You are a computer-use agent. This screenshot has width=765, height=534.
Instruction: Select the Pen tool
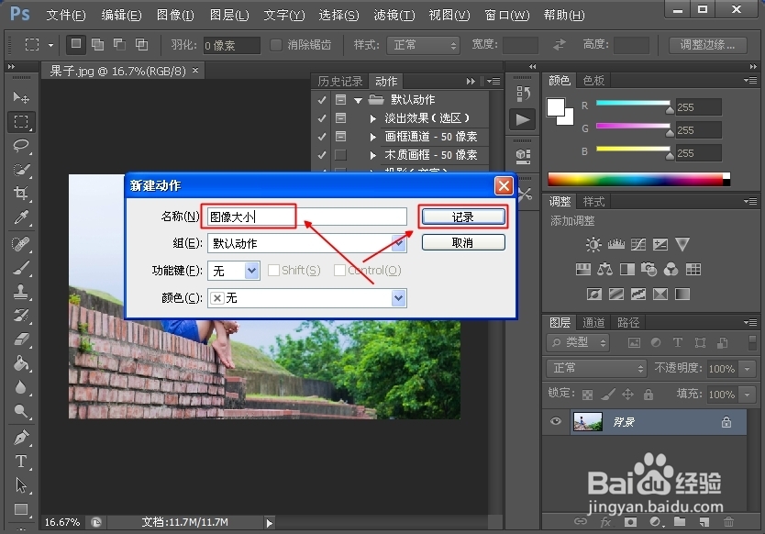pyautogui.click(x=21, y=438)
